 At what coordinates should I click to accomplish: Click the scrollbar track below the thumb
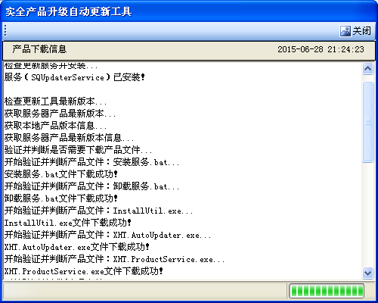coord(367,214)
